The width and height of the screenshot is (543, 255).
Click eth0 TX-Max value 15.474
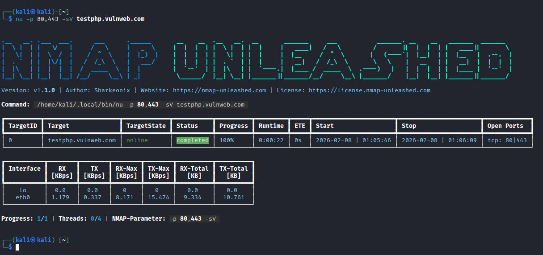159,197
